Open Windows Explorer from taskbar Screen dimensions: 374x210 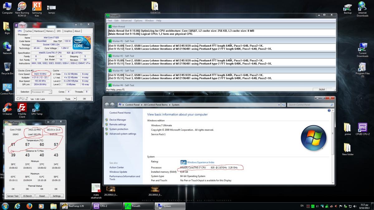coord(53,206)
